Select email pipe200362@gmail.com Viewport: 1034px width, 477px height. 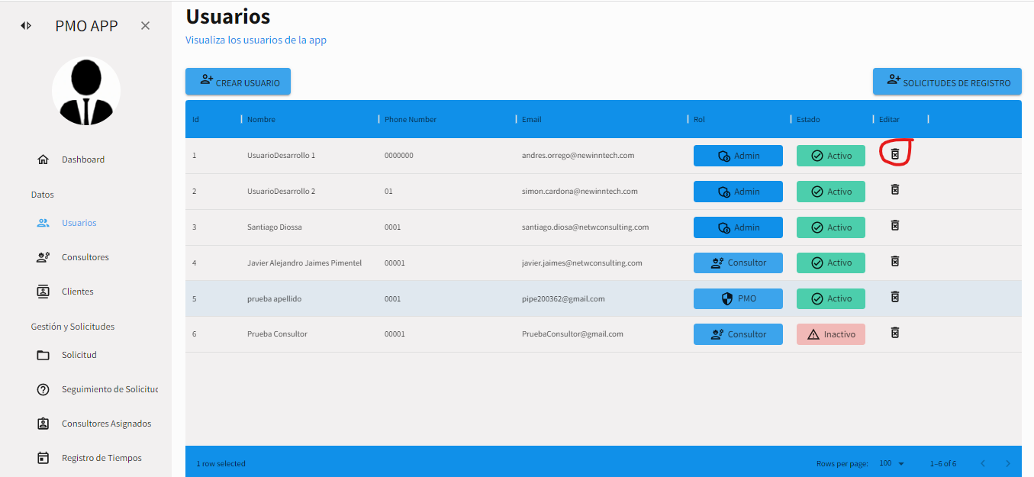click(563, 298)
